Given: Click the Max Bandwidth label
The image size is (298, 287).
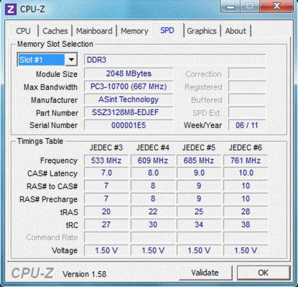Looking at the screenshot, I should pos(50,87).
